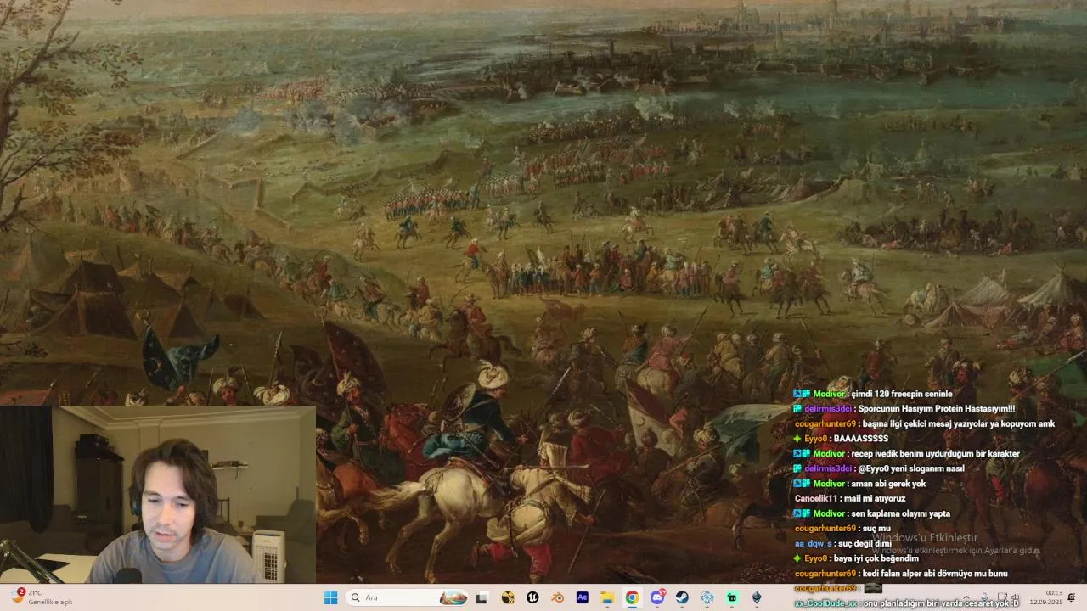This screenshot has height=611, width=1087.
Task: Launch Unreal Engine from the taskbar
Action: point(532,597)
